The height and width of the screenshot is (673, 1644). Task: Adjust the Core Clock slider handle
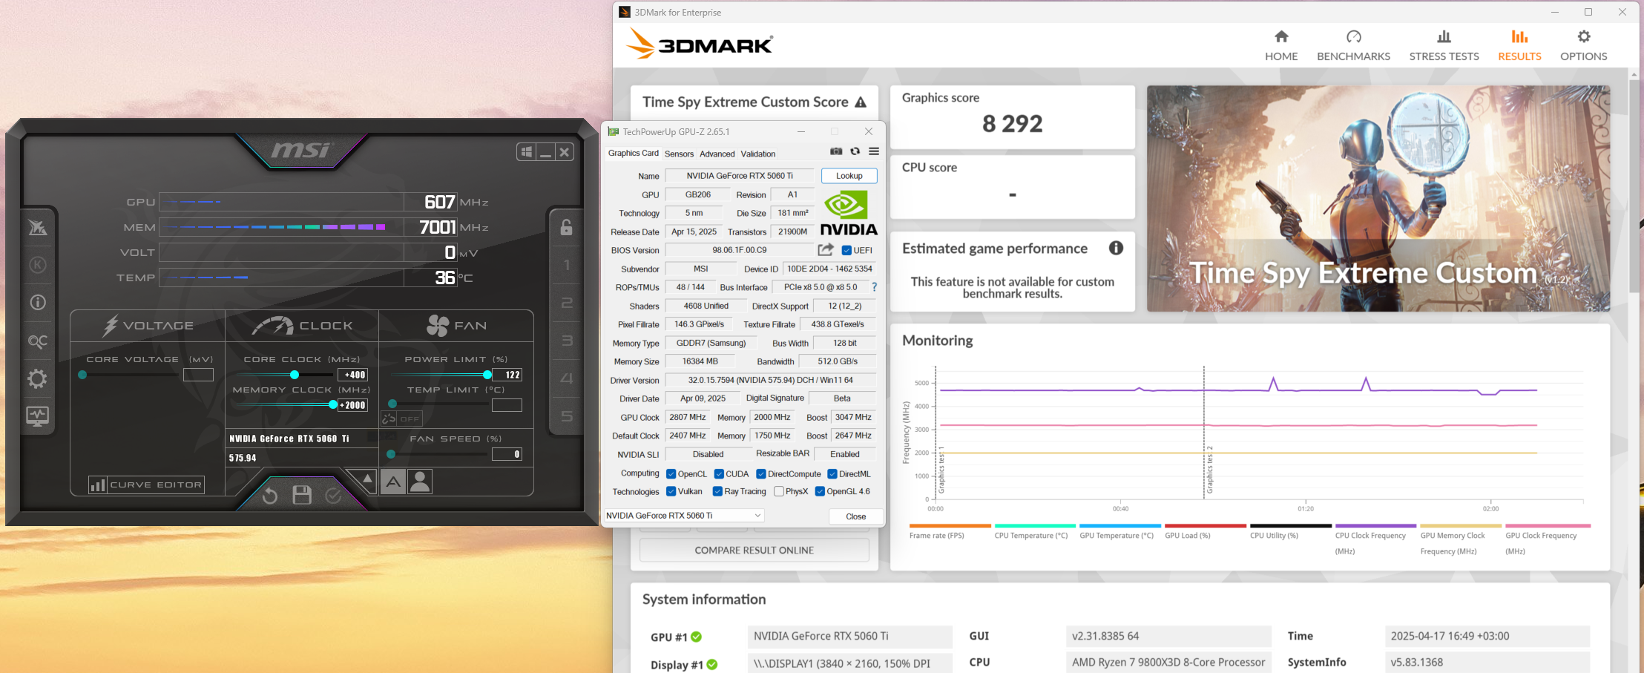click(295, 375)
